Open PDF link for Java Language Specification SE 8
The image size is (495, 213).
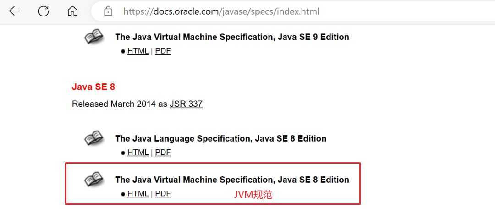[163, 153]
